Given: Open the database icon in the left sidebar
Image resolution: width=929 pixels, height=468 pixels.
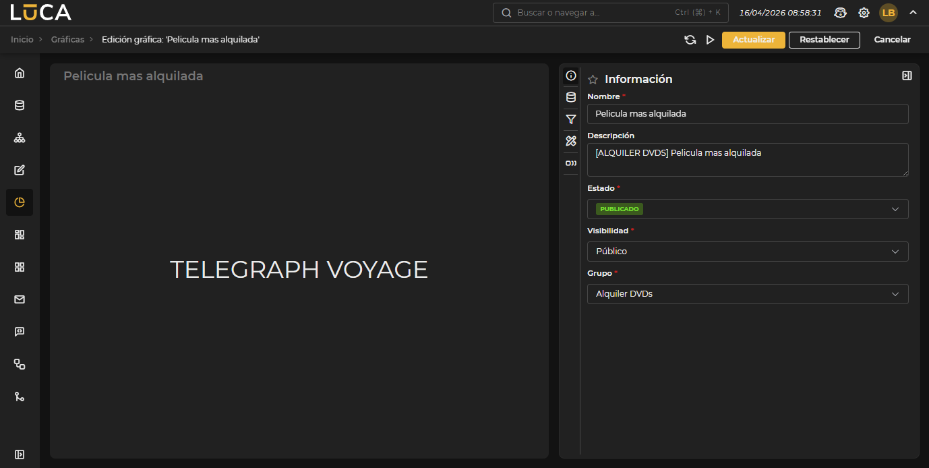Looking at the screenshot, I should click(x=20, y=105).
